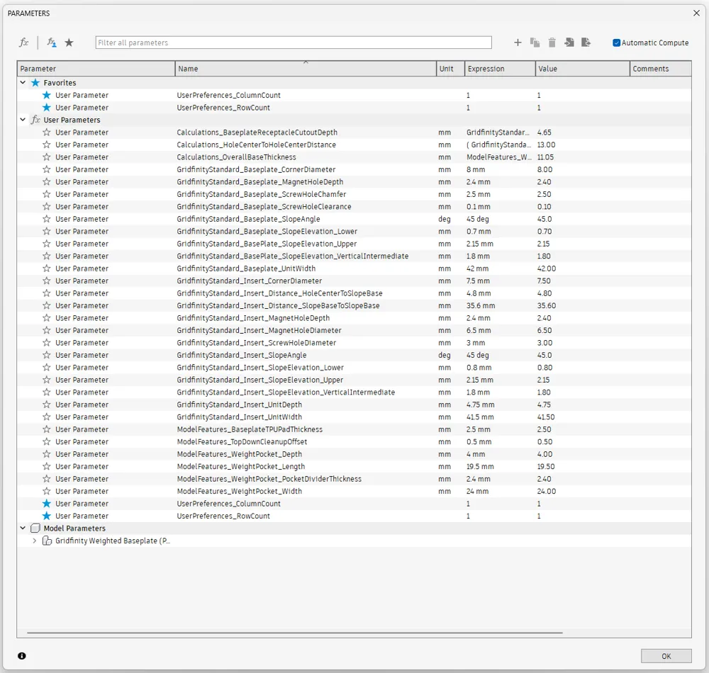The width and height of the screenshot is (709, 673).
Task: Select GridfinityStandard_Insert_SlopeElevation_Lower name
Action: click(260, 367)
